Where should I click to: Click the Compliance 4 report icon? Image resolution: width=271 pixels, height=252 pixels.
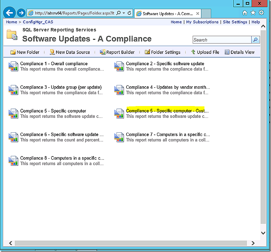click(x=119, y=90)
